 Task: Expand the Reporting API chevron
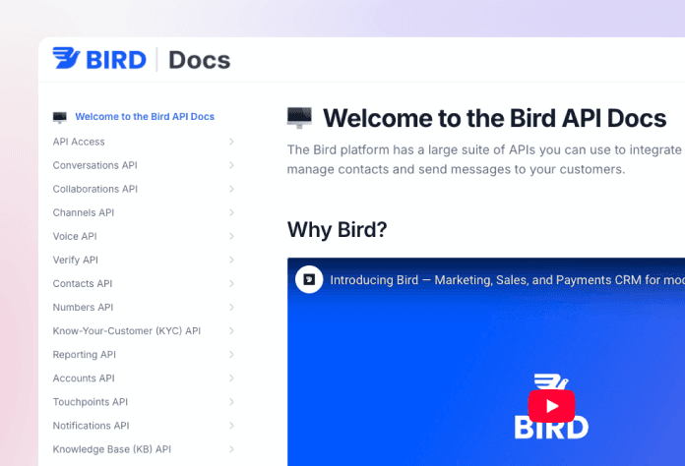(x=231, y=355)
